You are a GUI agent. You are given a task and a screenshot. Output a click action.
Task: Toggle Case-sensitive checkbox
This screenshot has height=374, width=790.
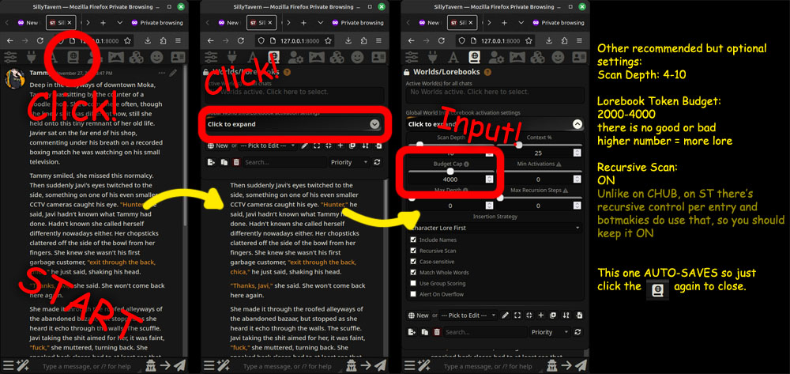[x=414, y=262]
